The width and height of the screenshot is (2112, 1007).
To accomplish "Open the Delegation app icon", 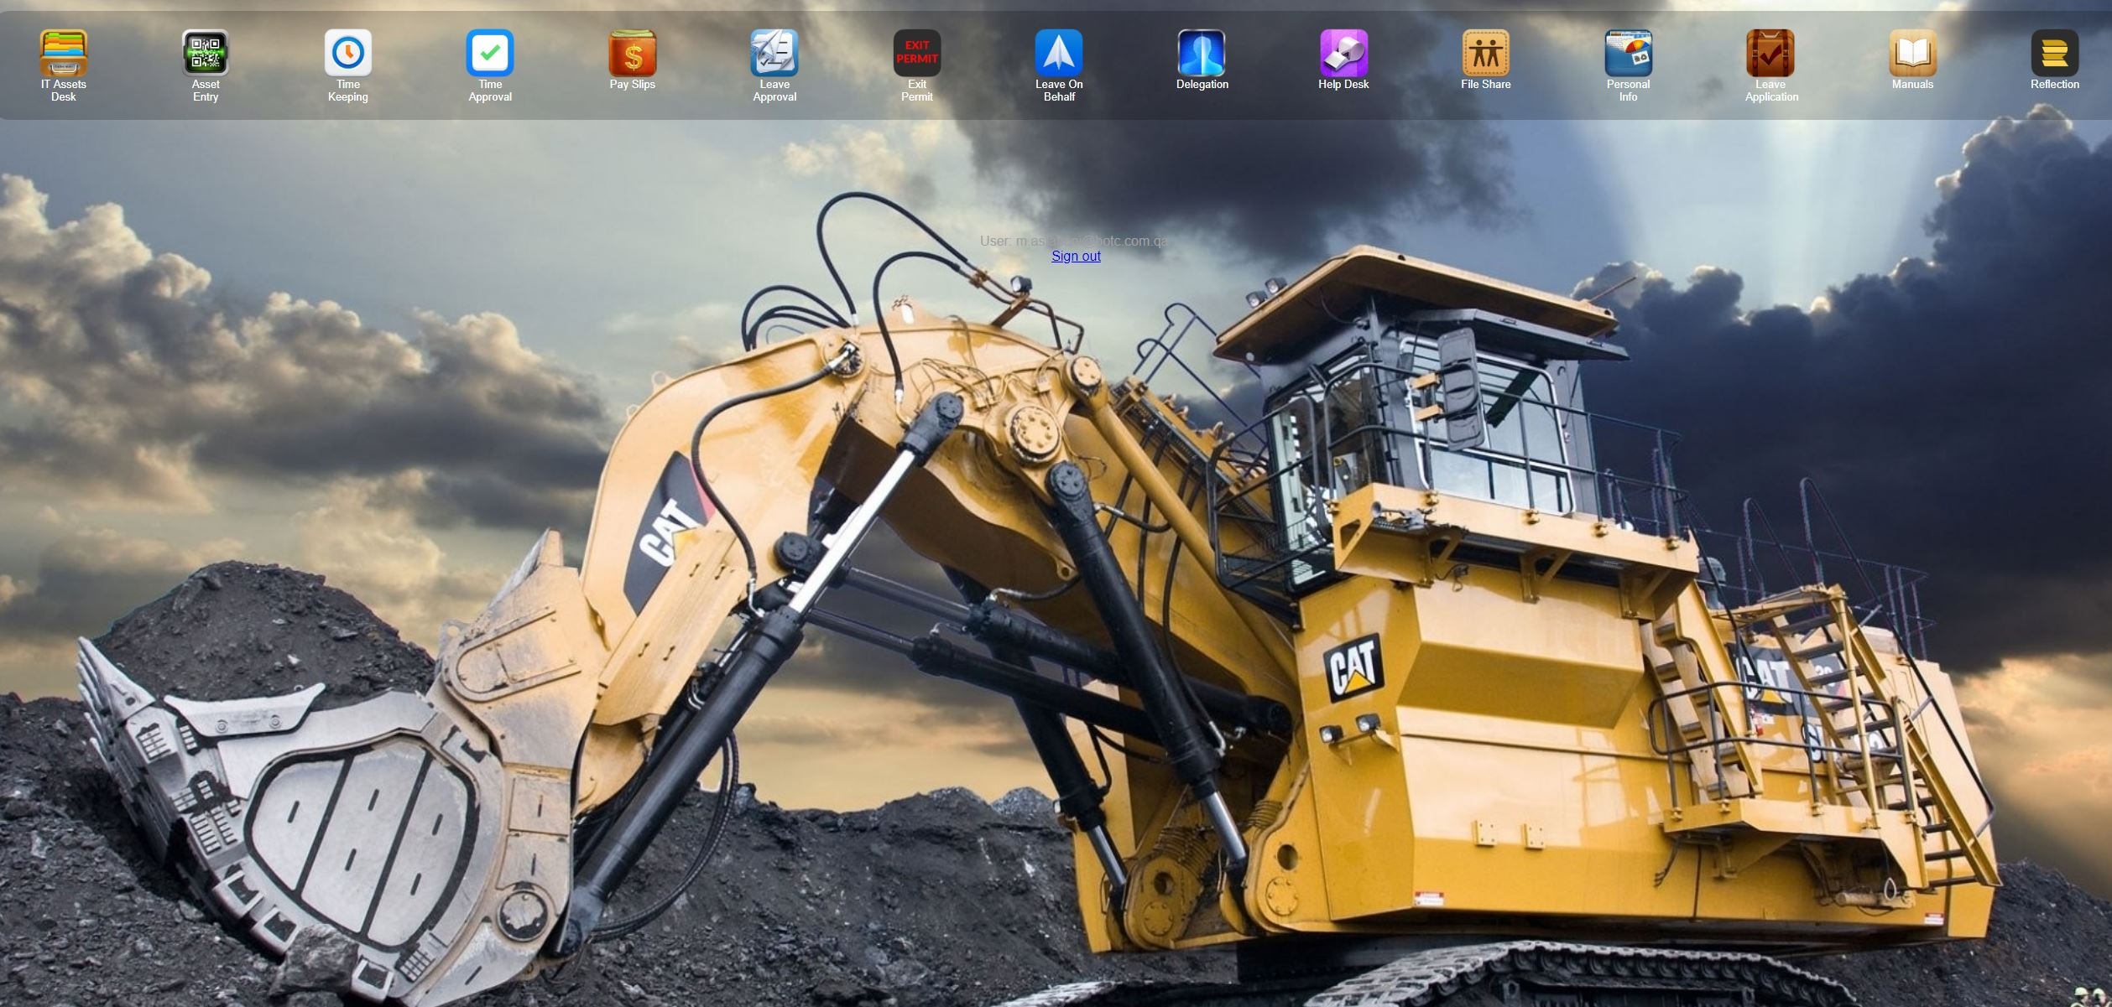I will 1202,53.
